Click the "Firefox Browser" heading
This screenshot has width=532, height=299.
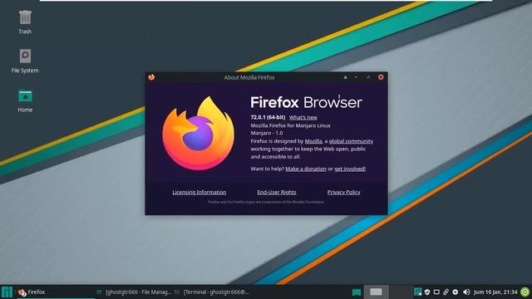tap(306, 102)
